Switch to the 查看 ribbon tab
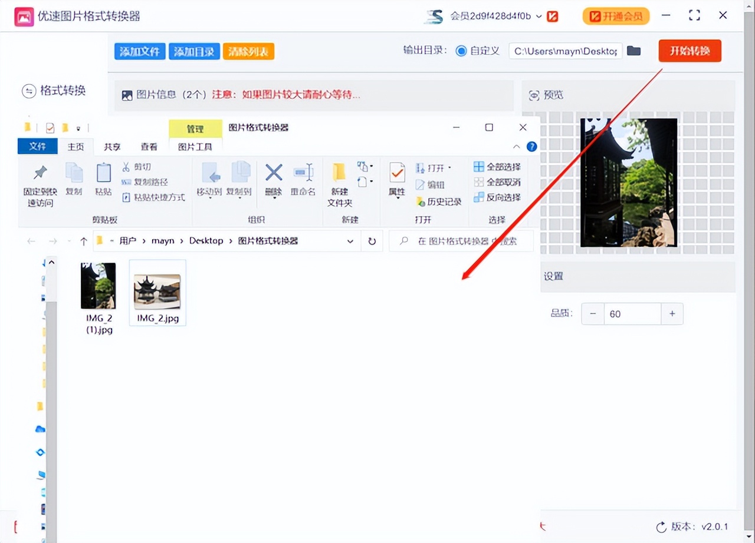755x543 pixels. (149, 147)
